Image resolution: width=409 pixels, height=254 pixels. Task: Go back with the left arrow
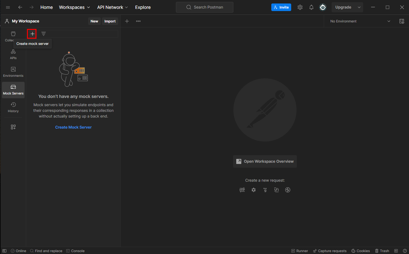(x=20, y=7)
